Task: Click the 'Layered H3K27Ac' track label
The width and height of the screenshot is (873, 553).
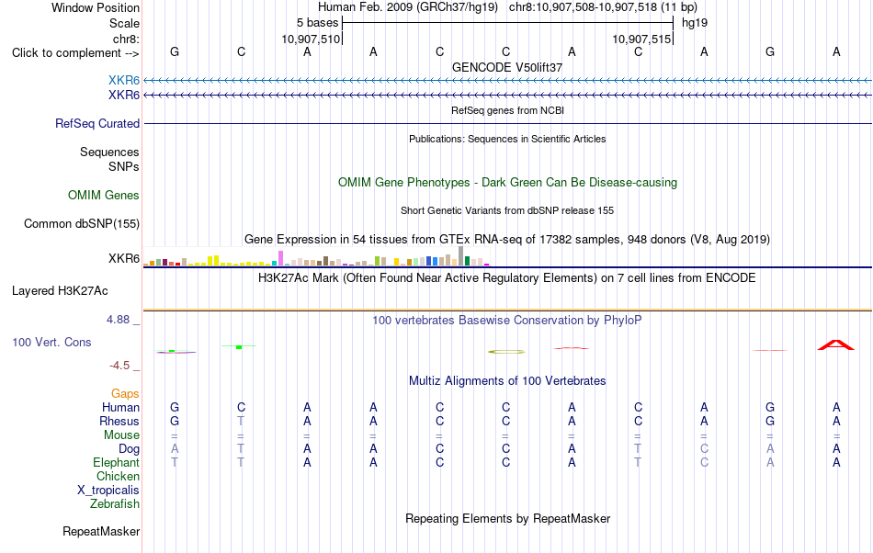Action: point(60,291)
